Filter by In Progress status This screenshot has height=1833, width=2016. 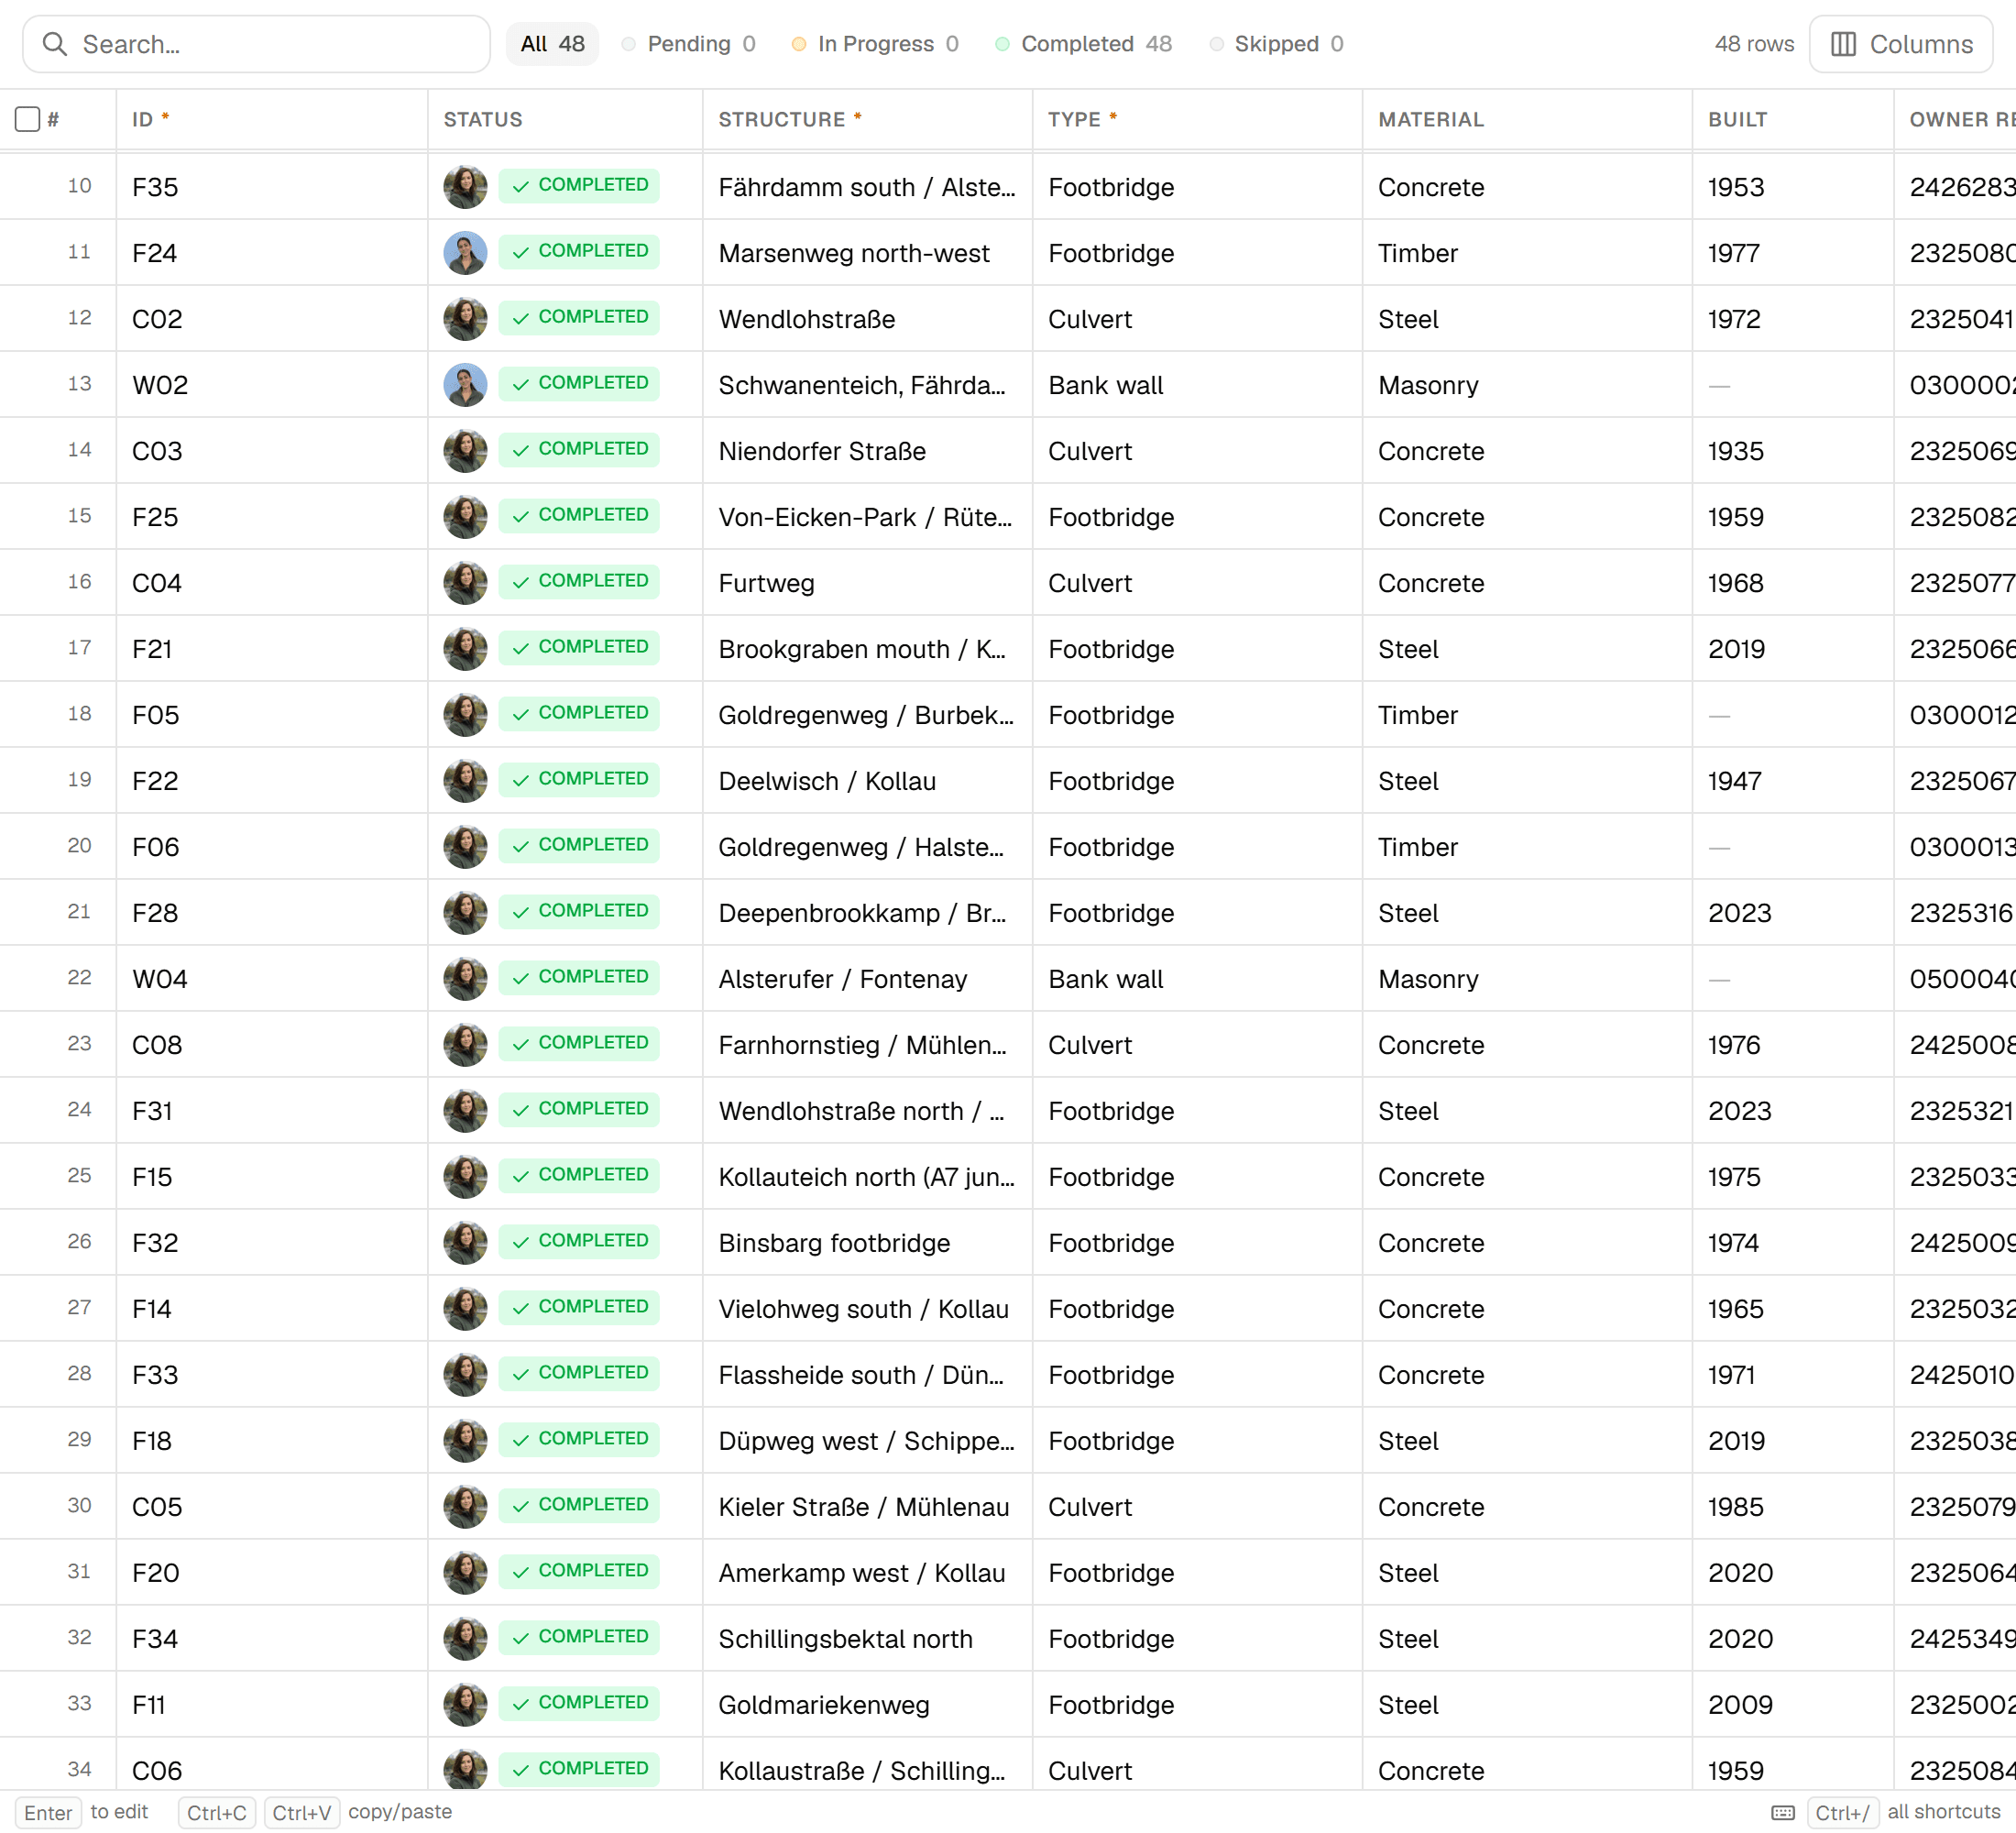point(874,44)
